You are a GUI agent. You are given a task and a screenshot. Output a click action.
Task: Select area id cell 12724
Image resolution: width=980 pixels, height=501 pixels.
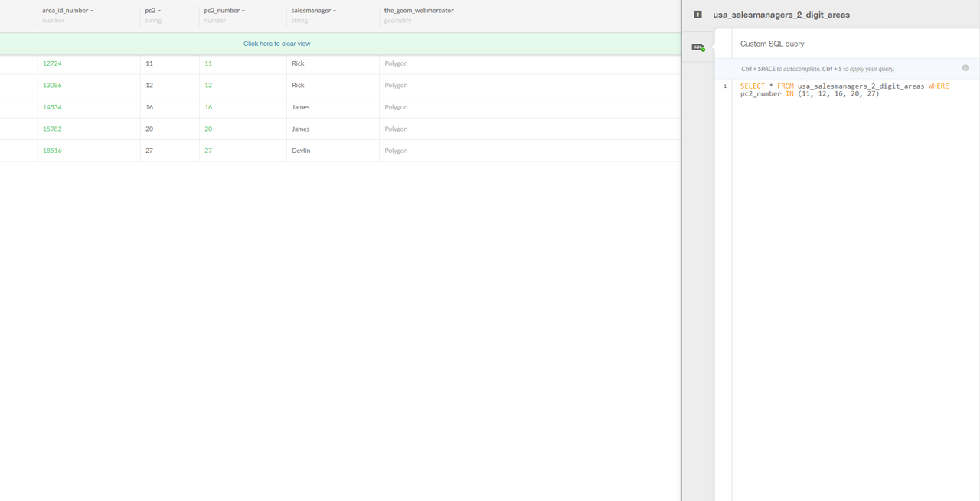[x=52, y=63]
